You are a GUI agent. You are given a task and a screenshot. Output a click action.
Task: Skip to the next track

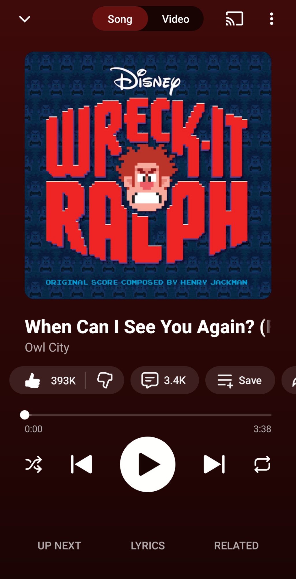coord(214,464)
